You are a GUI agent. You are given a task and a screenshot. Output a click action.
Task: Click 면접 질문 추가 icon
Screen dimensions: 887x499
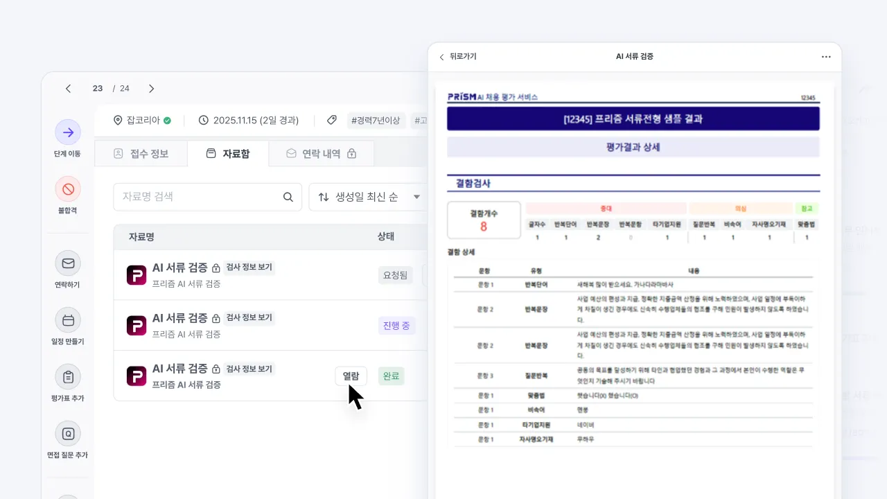68,434
